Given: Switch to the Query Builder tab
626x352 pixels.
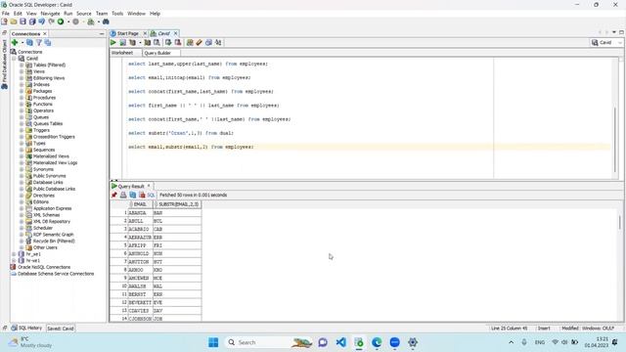Looking at the screenshot, I should pos(157,53).
